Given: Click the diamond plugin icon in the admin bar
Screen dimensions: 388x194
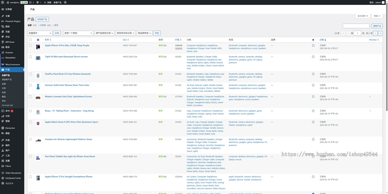Looking at the screenshot, I should [65, 2].
